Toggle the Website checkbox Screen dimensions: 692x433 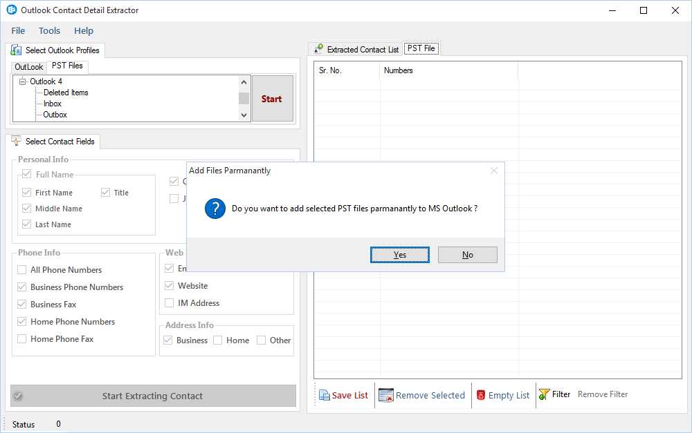[169, 285]
